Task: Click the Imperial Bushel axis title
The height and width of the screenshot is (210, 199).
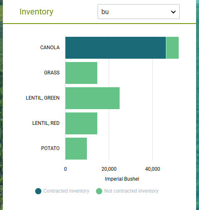Action: [122, 179]
